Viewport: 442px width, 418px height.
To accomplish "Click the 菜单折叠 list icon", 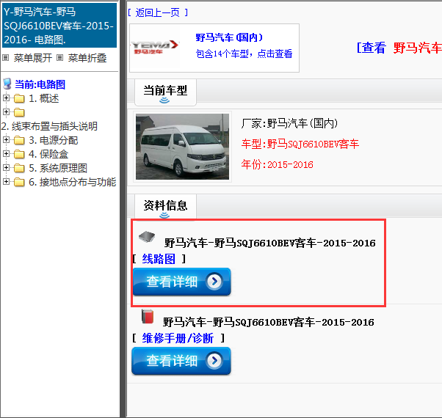I will point(59,58).
